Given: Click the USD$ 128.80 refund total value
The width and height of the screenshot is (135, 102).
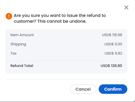Looking at the screenshot, I should [111, 66].
